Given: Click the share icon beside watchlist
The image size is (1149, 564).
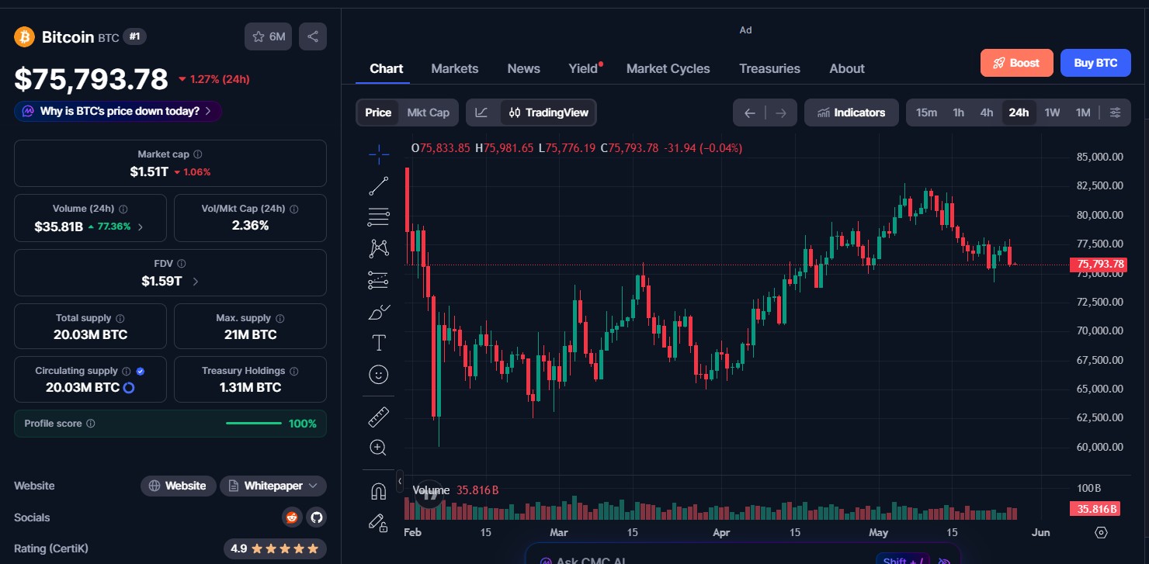Looking at the screenshot, I should click(313, 36).
